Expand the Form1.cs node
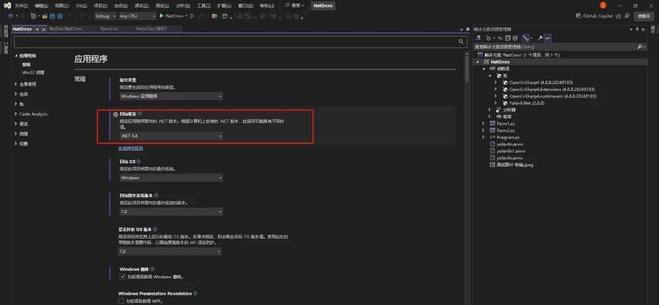The width and height of the screenshot is (659, 305). pyautogui.click(x=484, y=124)
